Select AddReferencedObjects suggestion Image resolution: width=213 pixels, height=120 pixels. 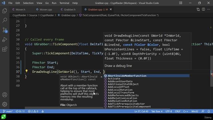[147, 95]
